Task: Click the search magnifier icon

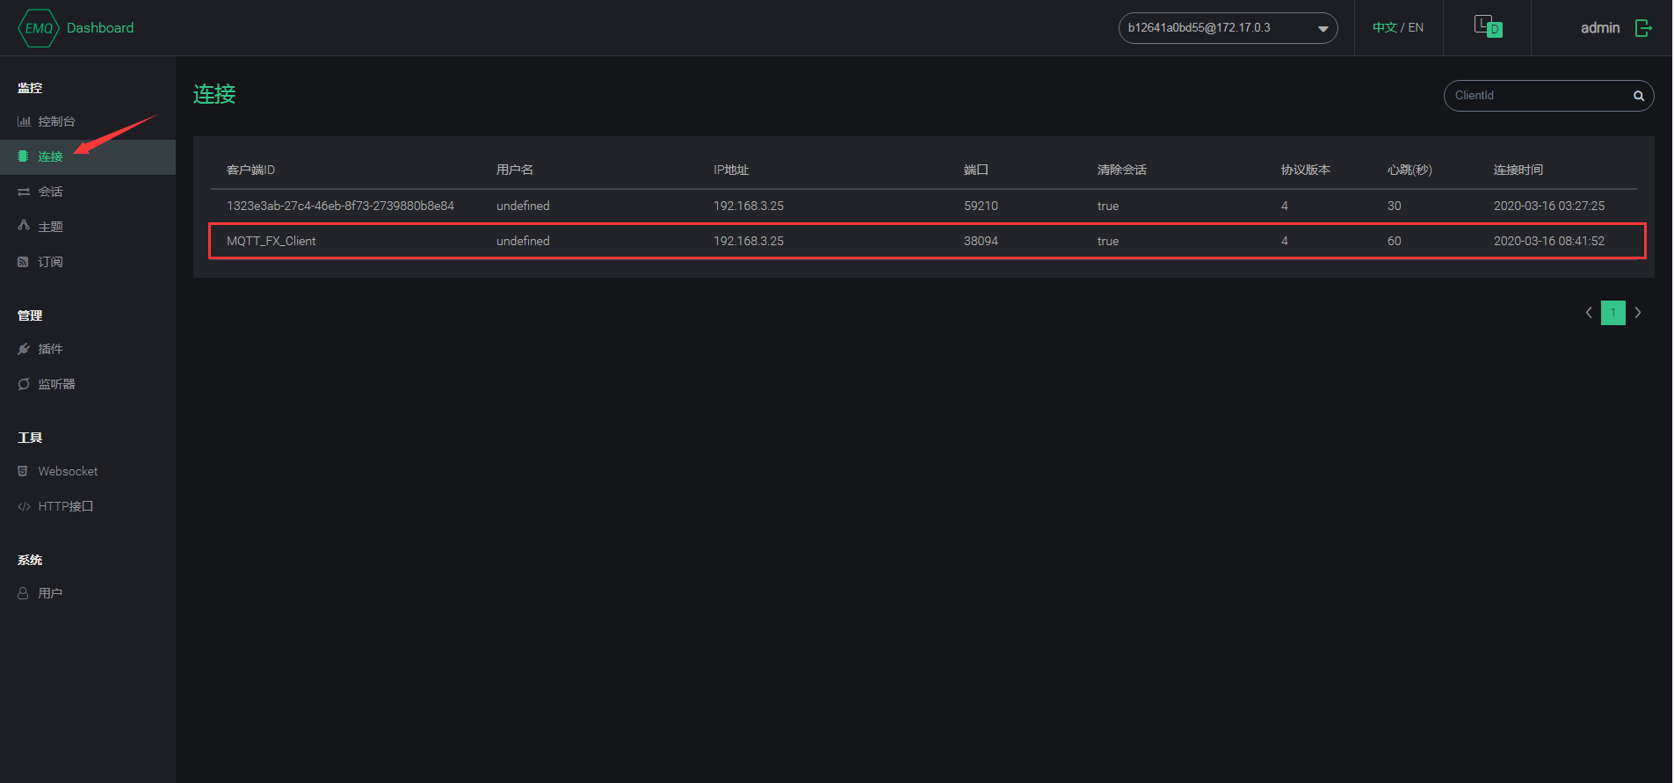Action: pos(1638,96)
